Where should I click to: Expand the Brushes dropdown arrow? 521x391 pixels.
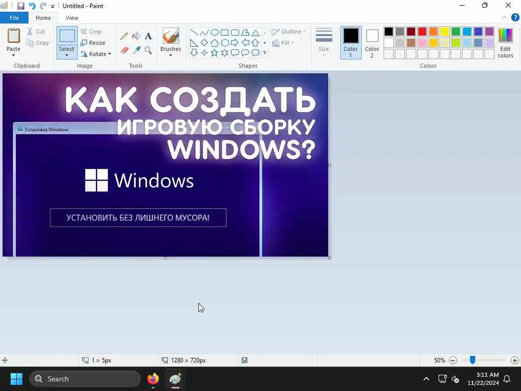[171, 55]
